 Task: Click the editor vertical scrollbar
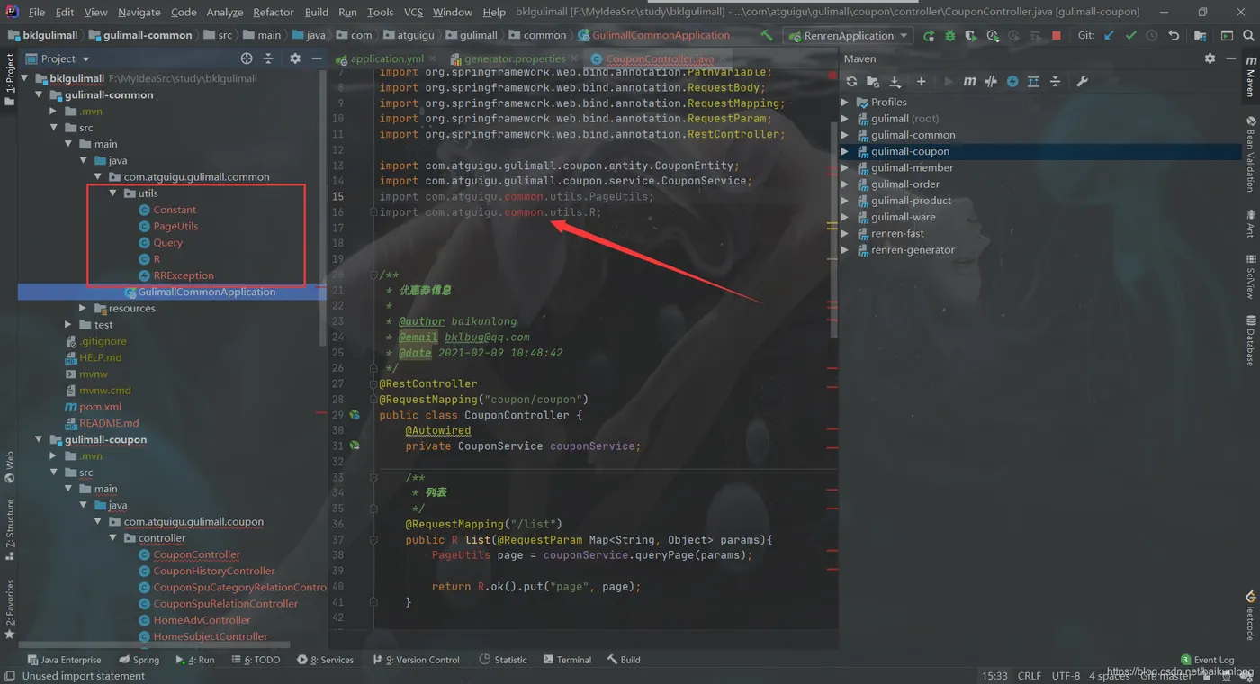[833, 229]
